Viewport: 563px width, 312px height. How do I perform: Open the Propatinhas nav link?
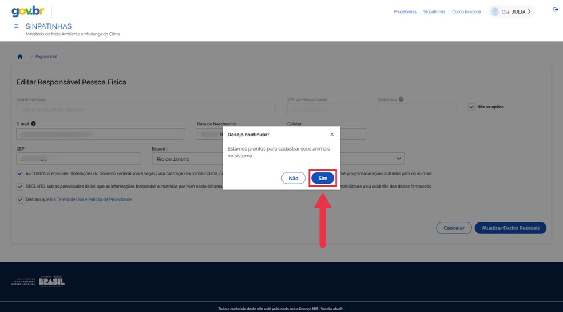click(405, 12)
